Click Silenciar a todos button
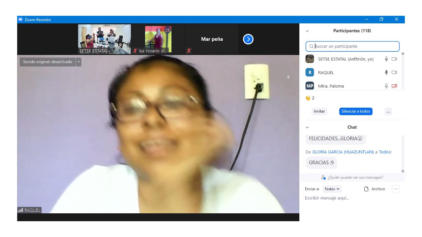 [x=356, y=111]
